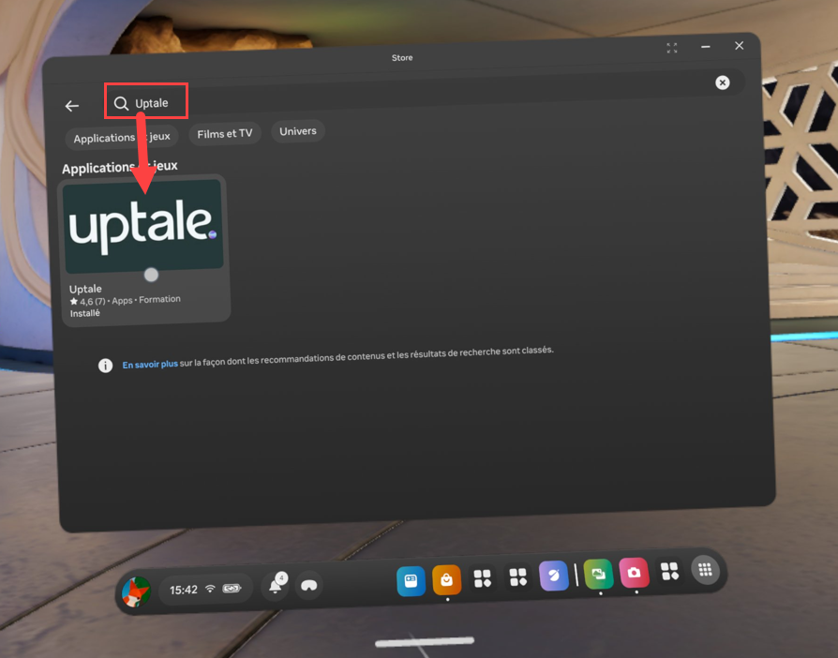This screenshot has height=658, width=838.
Task: Minimize the Store window
Action: pyautogui.click(x=706, y=47)
